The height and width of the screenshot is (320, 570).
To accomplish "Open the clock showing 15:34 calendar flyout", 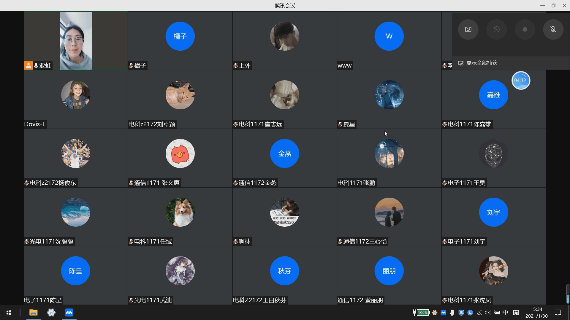I will tap(536, 313).
